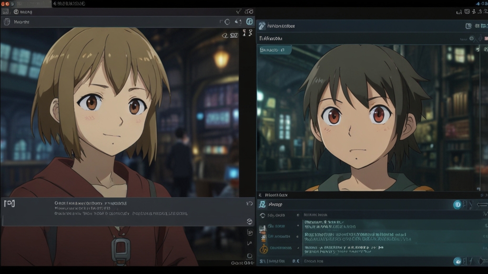Click the blue round button in R-icon header row
488x274 pixels.
(x=457, y=205)
